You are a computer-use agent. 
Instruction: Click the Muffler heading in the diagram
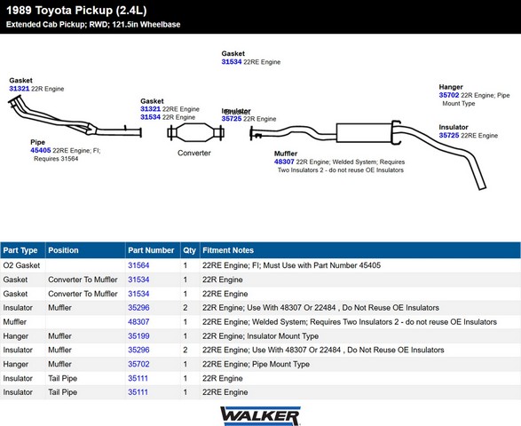(286, 154)
